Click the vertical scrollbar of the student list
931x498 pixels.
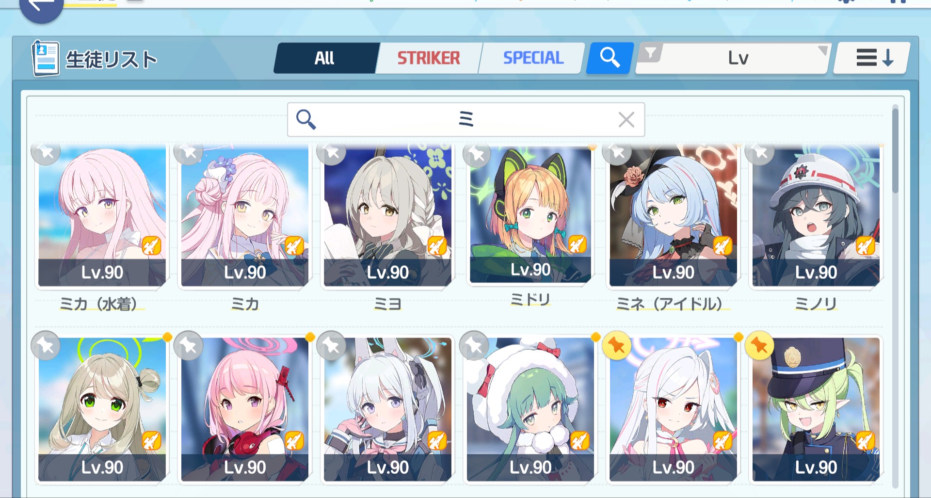[895, 151]
